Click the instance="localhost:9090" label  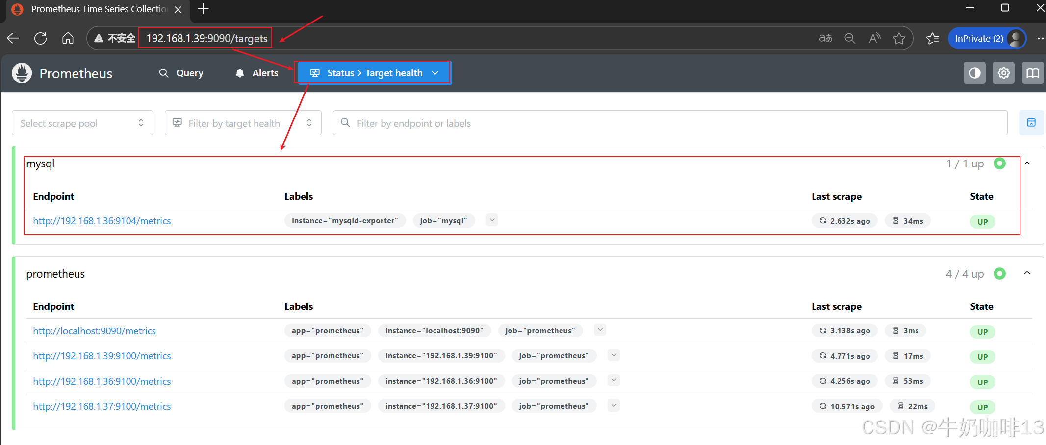tap(434, 331)
